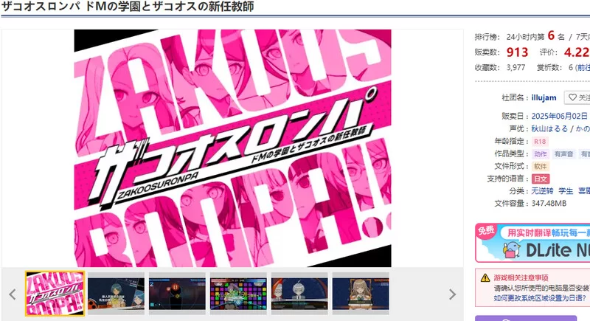The height and width of the screenshot is (321, 590).
Task: Click the yellow warning triangle icon
Action: (485, 277)
